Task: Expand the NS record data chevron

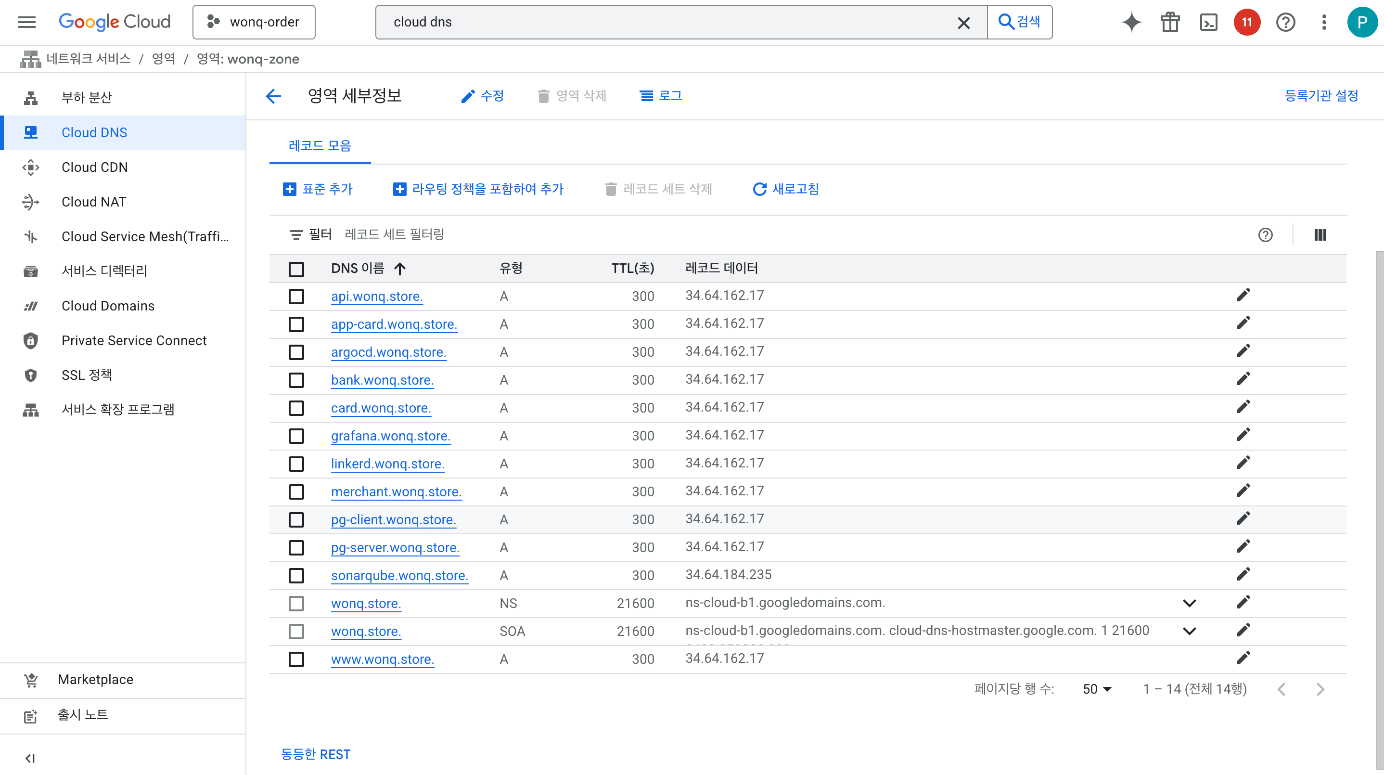Action: pos(1190,603)
